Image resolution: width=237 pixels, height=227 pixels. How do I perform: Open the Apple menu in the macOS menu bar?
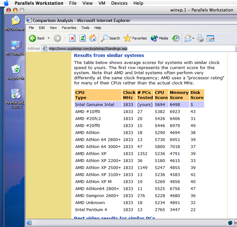coord(6,3)
